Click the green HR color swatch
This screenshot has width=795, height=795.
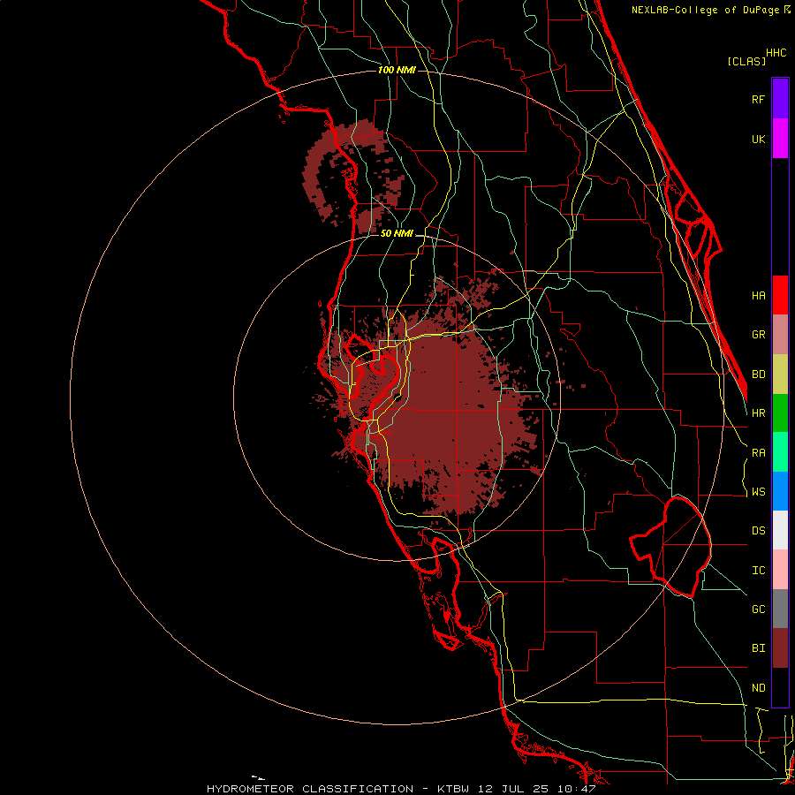[780, 413]
